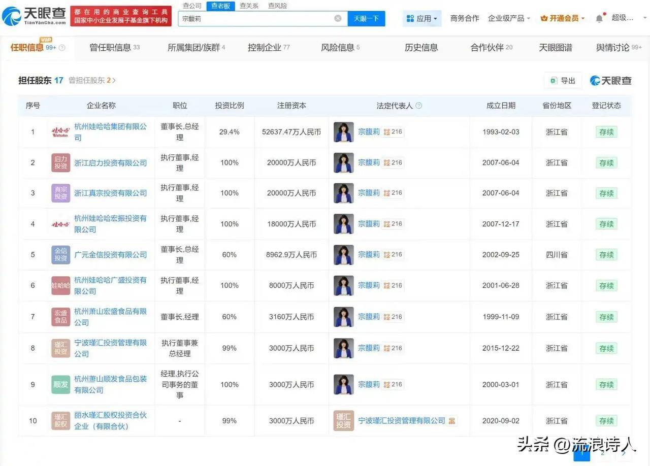Screen dimensions: 650x466
Task: Click 宗馥莉's portrait in the 浙江启力投资 row
Action: pos(344,162)
